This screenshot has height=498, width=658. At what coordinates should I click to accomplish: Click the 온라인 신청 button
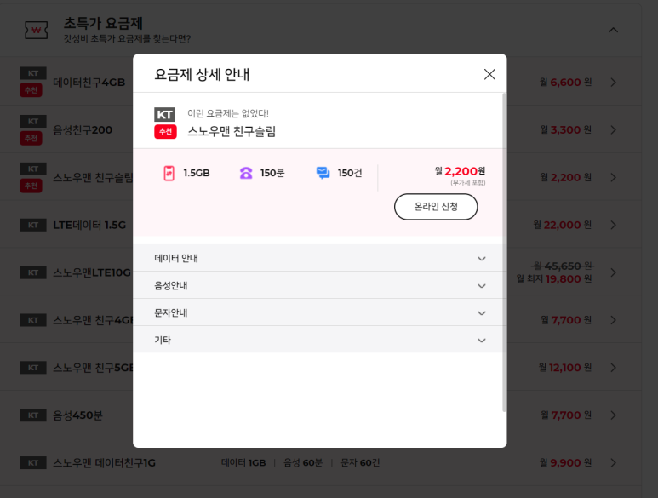tap(436, 206)
